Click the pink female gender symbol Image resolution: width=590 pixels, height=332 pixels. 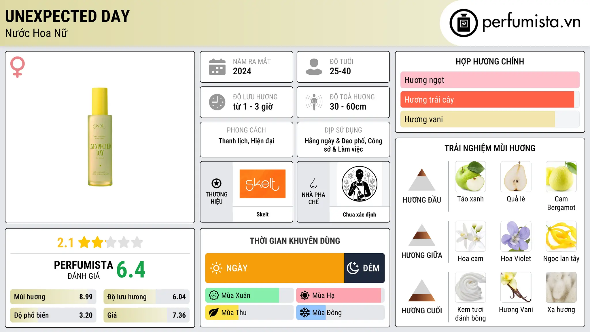coord(18,67)
